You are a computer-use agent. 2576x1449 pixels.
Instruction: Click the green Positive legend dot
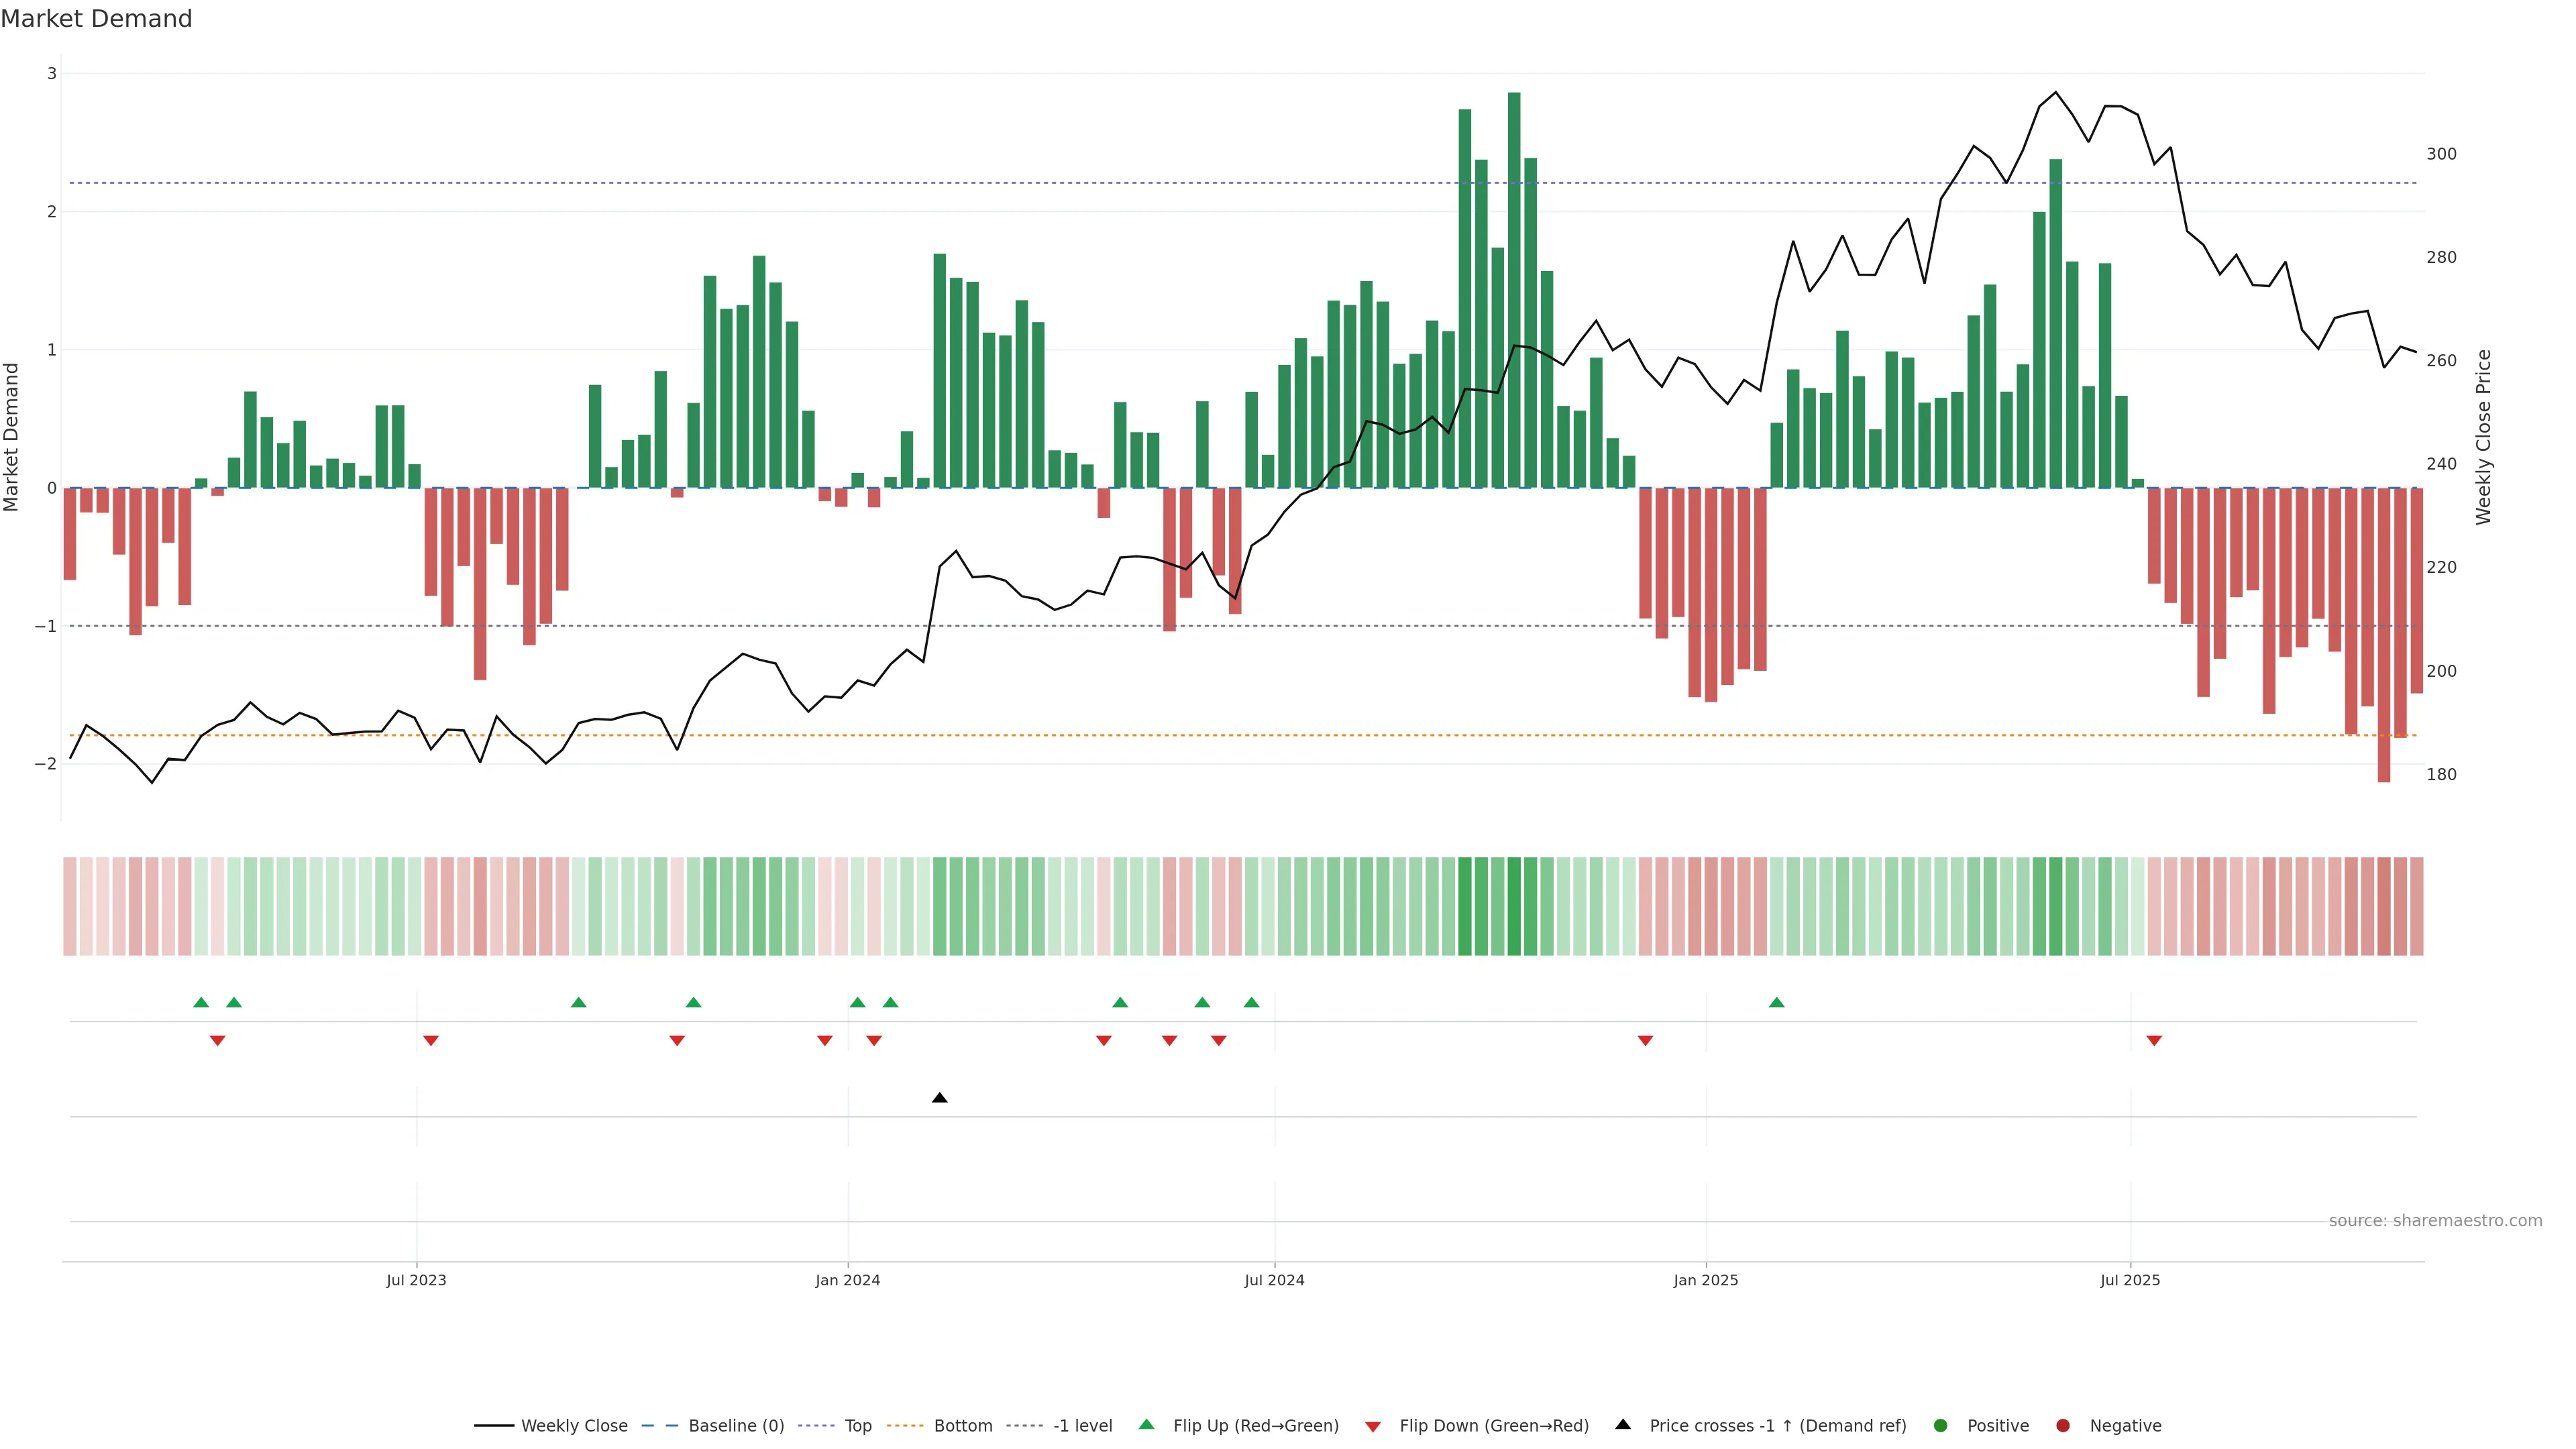coord(1941,1426)
